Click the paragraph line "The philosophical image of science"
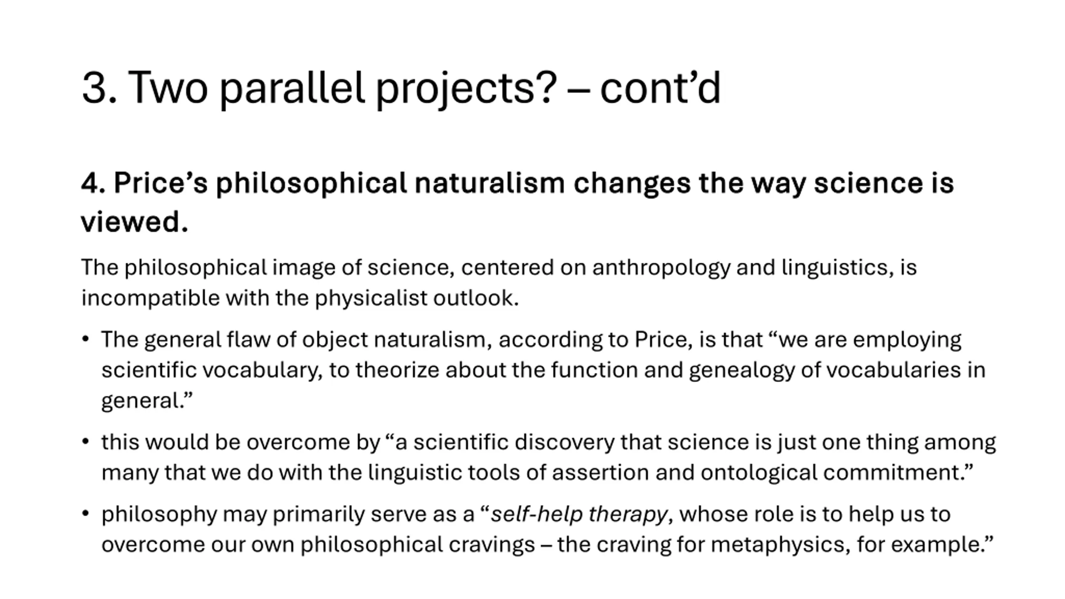Viewport: 1065px width, 599px height. coord(499,267)
